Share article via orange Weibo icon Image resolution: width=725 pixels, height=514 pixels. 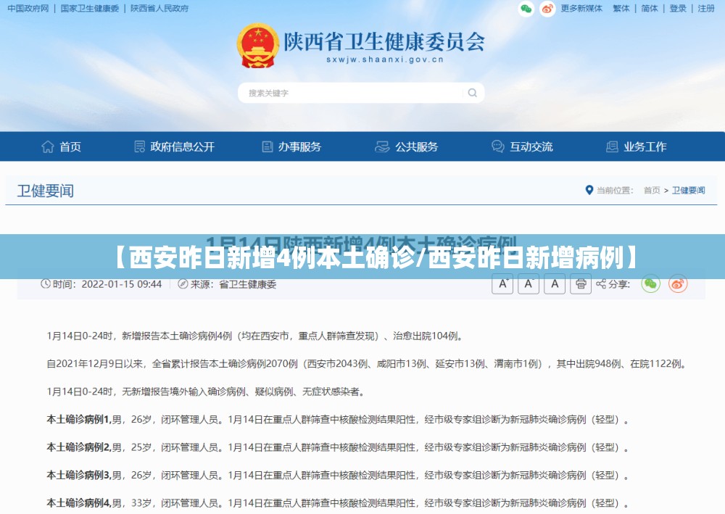coord(678,283)
